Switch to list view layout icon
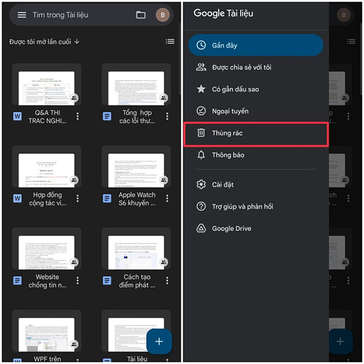364x364 pixels. tap(170, 42)
